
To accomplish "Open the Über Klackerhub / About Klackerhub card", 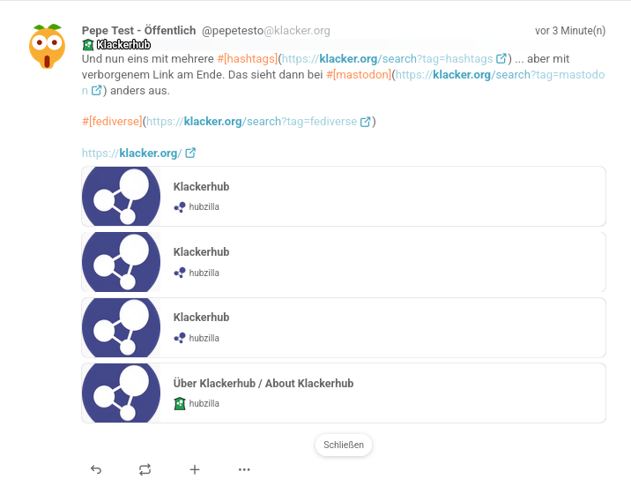I will pos(264,384).
